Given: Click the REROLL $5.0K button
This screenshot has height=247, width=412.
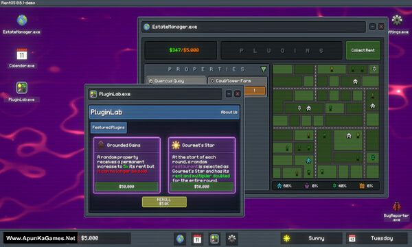Looking at the screenshot, I should pos(164,202).
